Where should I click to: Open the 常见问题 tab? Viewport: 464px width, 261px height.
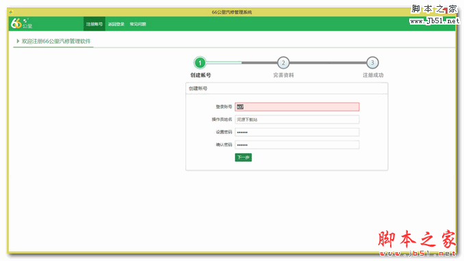[x=138, y=24]
